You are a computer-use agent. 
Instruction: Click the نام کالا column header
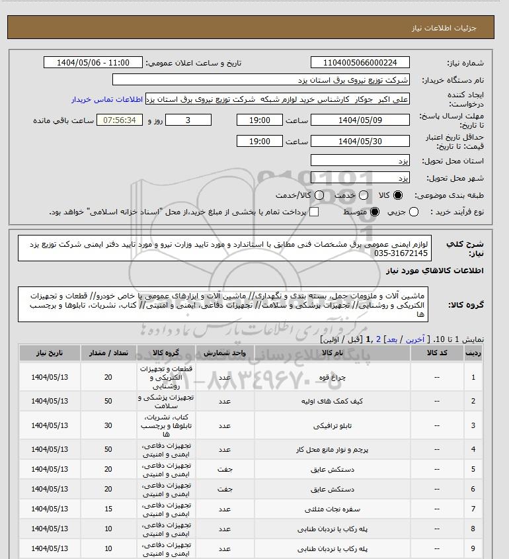pyautogui.click(x=333, y=353)
